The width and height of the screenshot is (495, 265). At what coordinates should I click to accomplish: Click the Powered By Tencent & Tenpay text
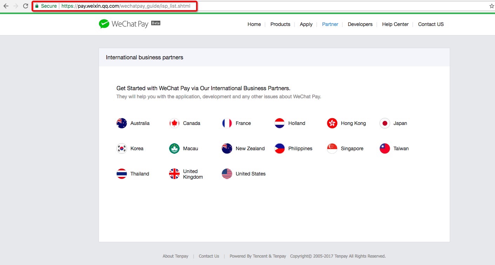(258, 256)
